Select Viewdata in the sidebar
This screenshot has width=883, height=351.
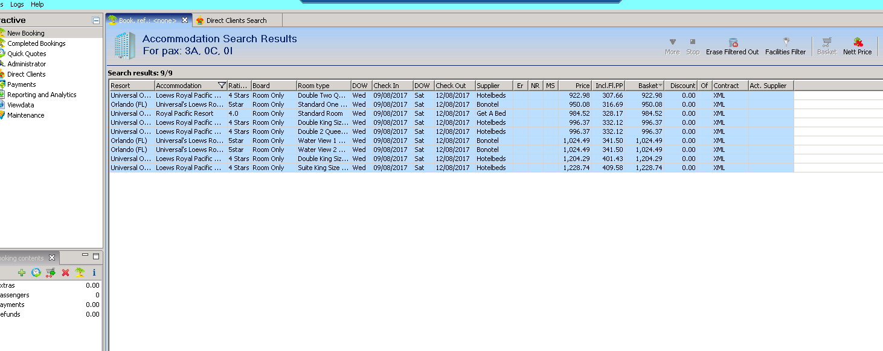coord(21,105)
